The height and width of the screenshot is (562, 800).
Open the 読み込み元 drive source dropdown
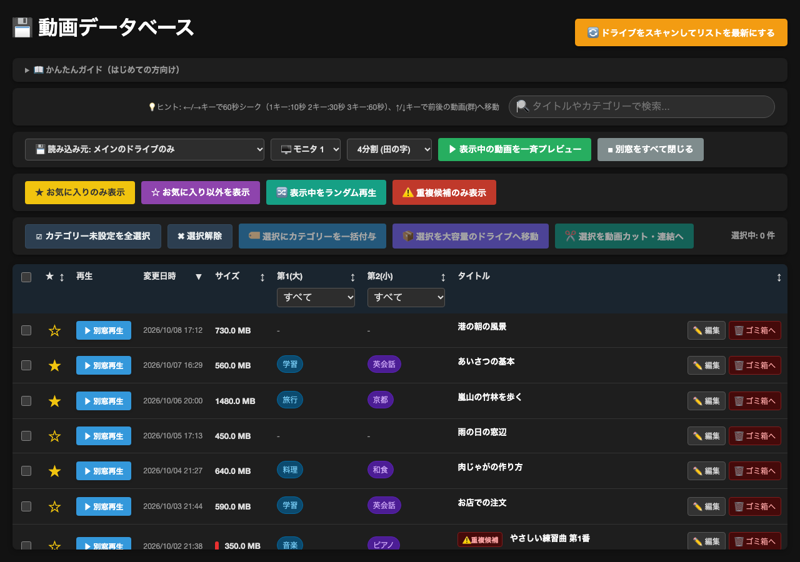tap(145, 149)
